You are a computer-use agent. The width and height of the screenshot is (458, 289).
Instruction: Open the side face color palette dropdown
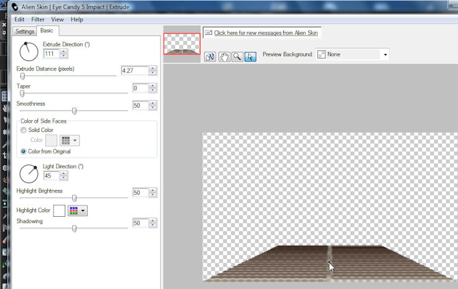coord(70,141)
